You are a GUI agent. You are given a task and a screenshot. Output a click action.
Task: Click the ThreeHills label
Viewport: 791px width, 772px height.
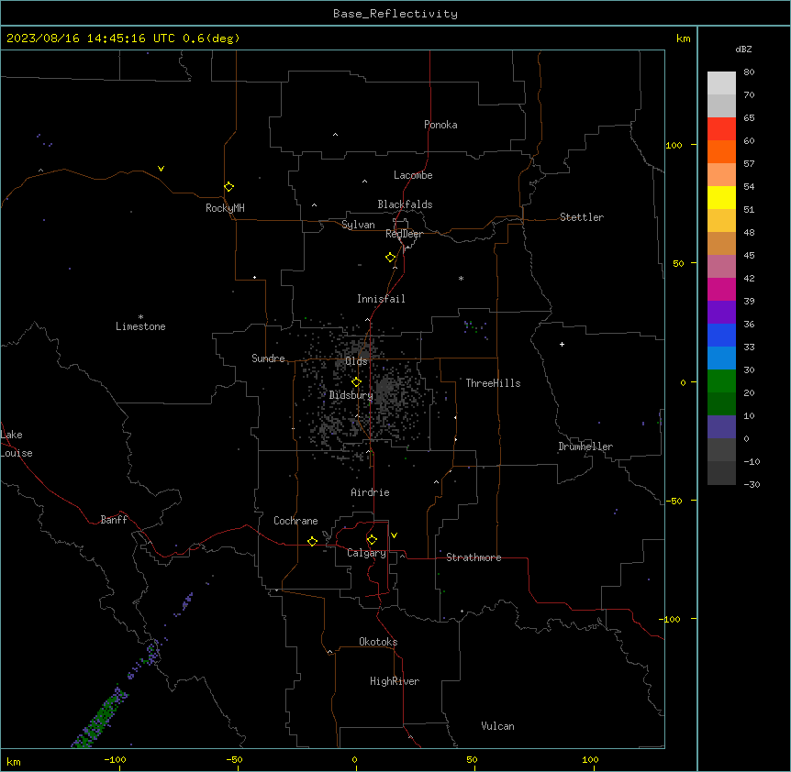[493, 383]
